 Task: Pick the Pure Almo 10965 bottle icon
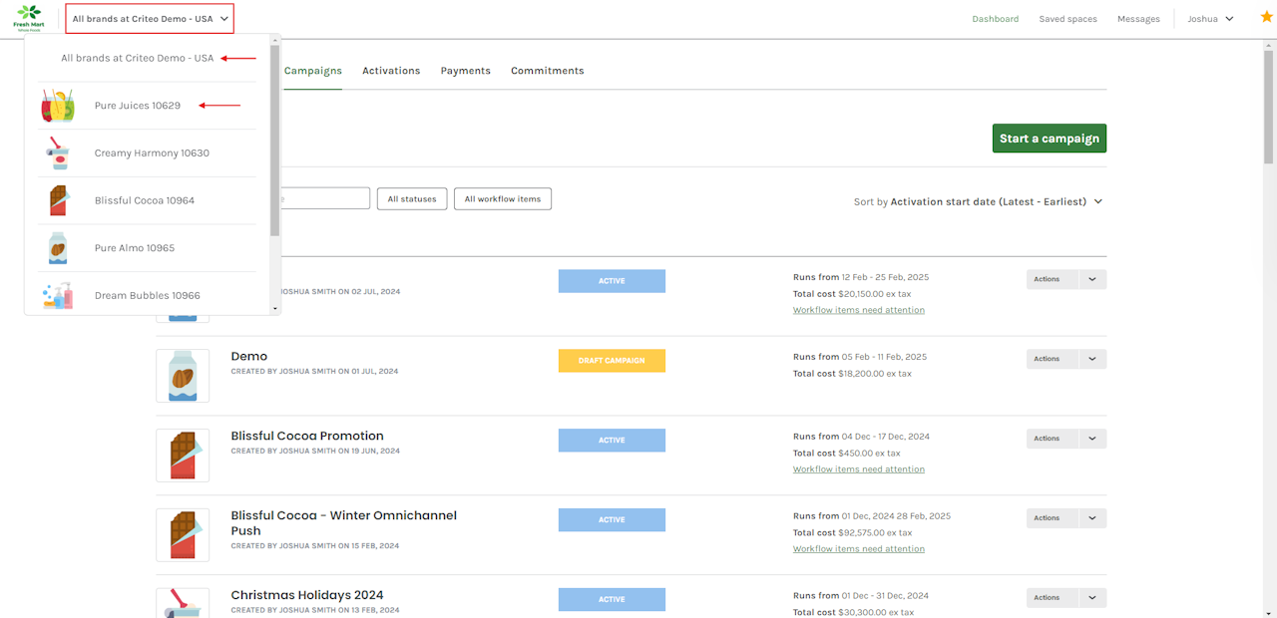pos(58,248)
